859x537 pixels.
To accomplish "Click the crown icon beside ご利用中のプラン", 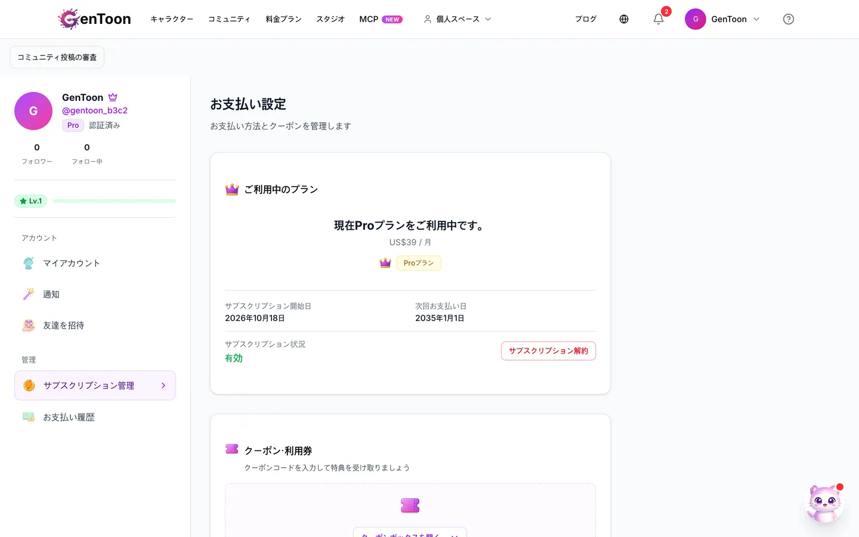I will (x=232, y=189).
